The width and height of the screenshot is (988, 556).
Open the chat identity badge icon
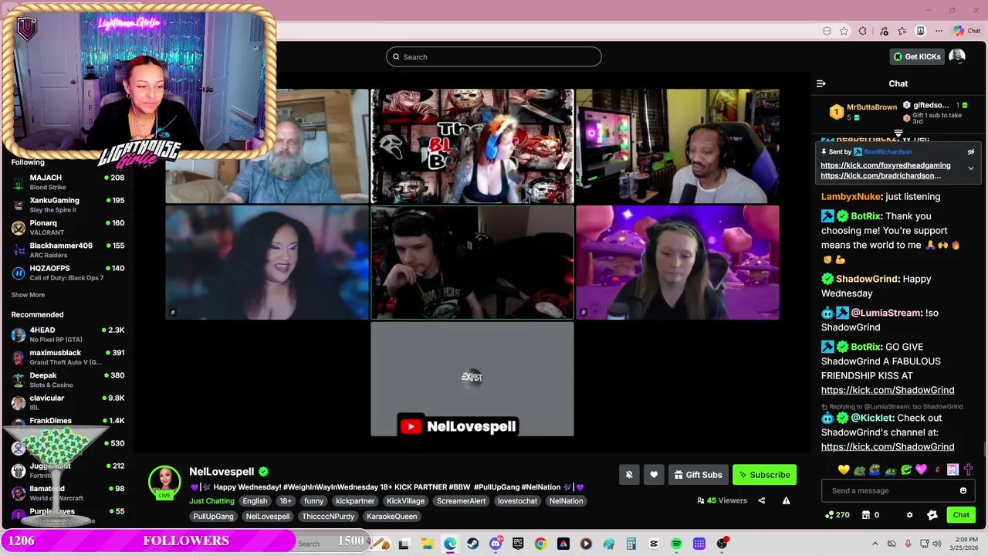[x=932, y=515]
